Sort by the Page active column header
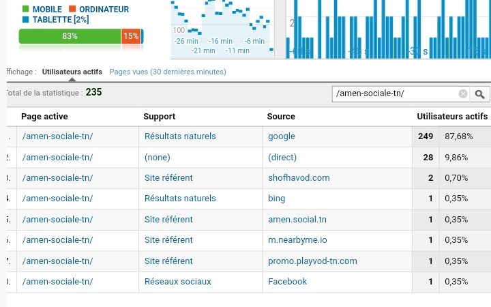 44,117
